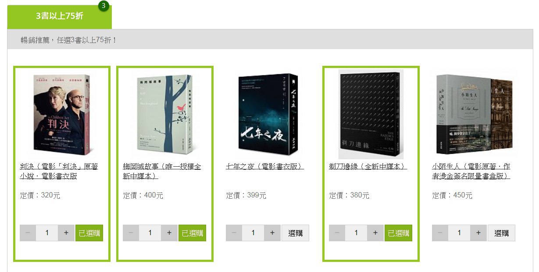Viewport: 539px width, 272px height.
Task: Toggle 已選購 button for 梅岡城故事
Action: click(x=192, y=233)
